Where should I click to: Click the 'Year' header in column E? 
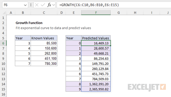pos(74,38)
